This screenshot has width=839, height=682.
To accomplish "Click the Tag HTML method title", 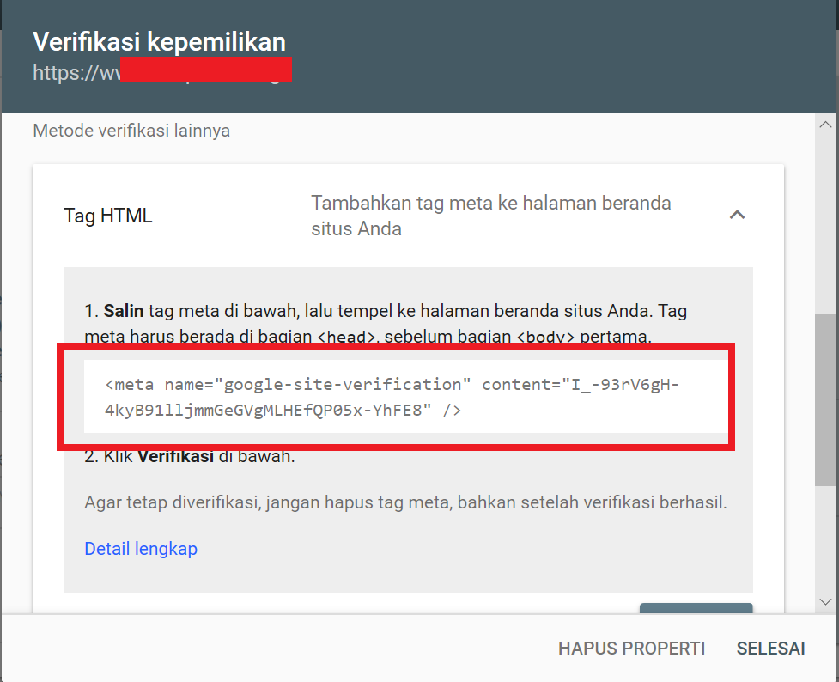I will pyautogui.click(x=108, y=216).
